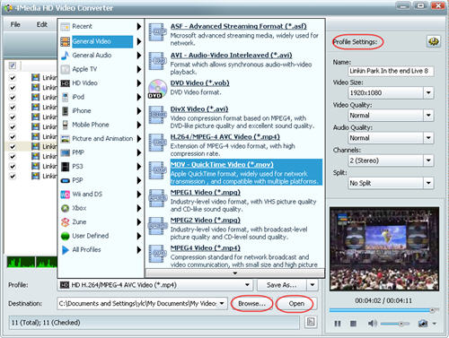Click the MOV format film icon
The height and width of the screenshot is (338, 449).
pos(157,170)
